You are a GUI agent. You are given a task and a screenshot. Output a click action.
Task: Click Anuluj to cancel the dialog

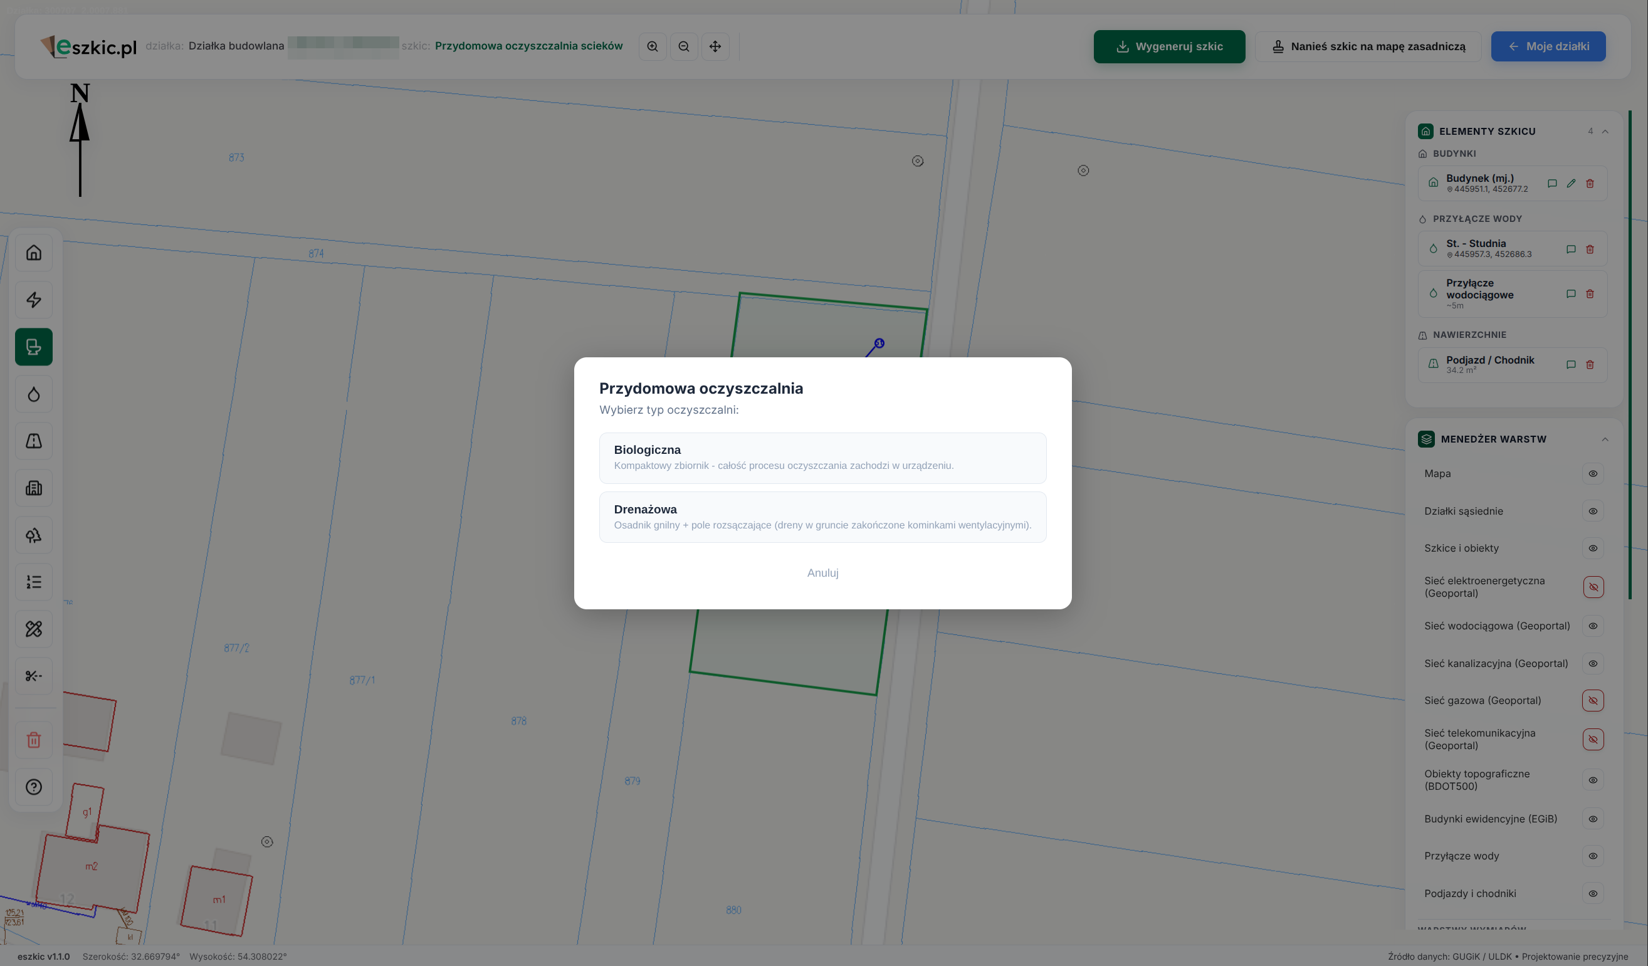click(x=822, y=573)
